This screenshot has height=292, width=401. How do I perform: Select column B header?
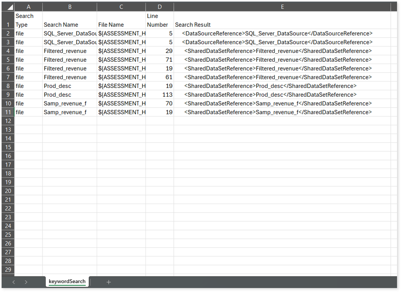tap(70, 7)
